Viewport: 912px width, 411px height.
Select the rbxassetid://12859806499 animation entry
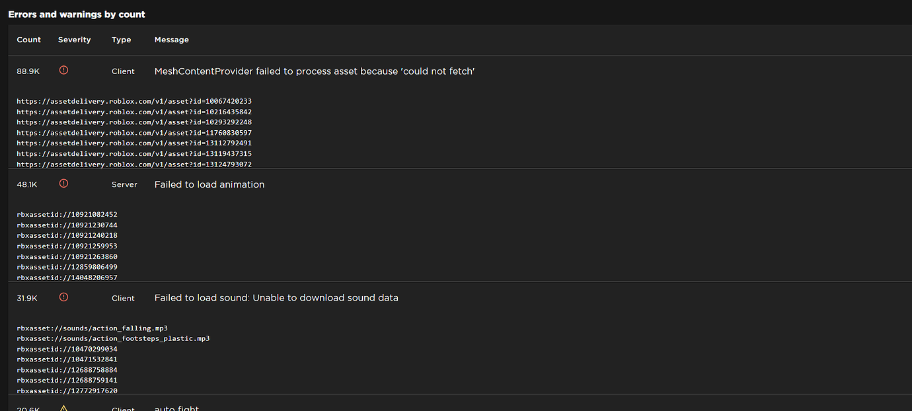67,267
